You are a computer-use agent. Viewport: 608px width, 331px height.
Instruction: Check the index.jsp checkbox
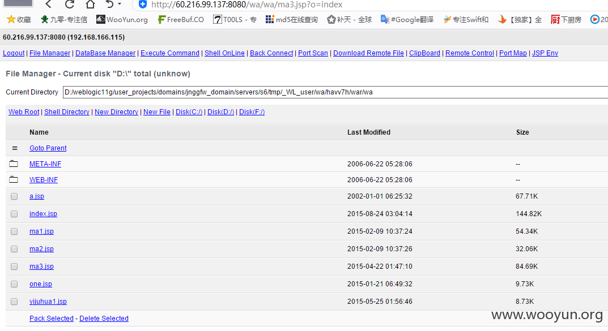[14, 214]
